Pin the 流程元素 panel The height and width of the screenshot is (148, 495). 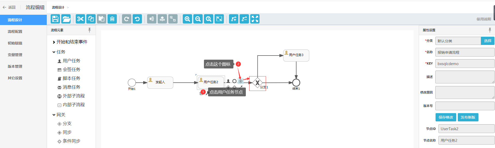point(89,30)
